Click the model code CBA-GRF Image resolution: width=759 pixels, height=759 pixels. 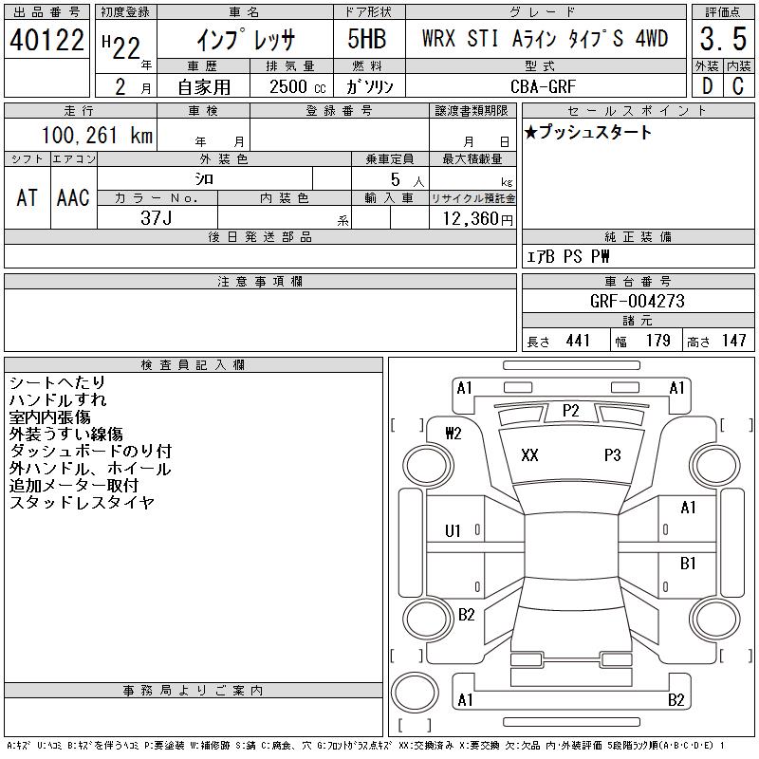coord(543,86)
